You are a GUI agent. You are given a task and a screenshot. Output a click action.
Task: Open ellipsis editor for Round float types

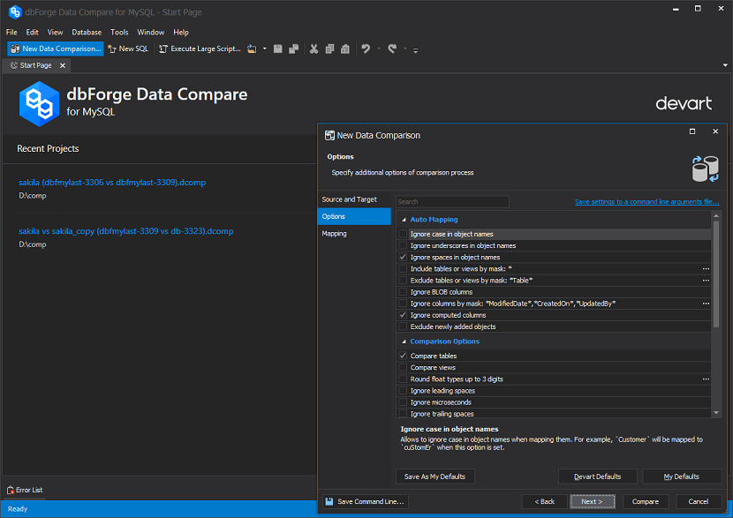706,379
